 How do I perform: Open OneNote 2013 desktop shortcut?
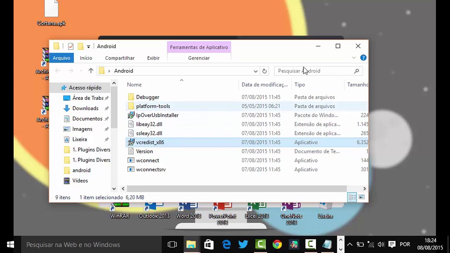(x=291, y=214)
